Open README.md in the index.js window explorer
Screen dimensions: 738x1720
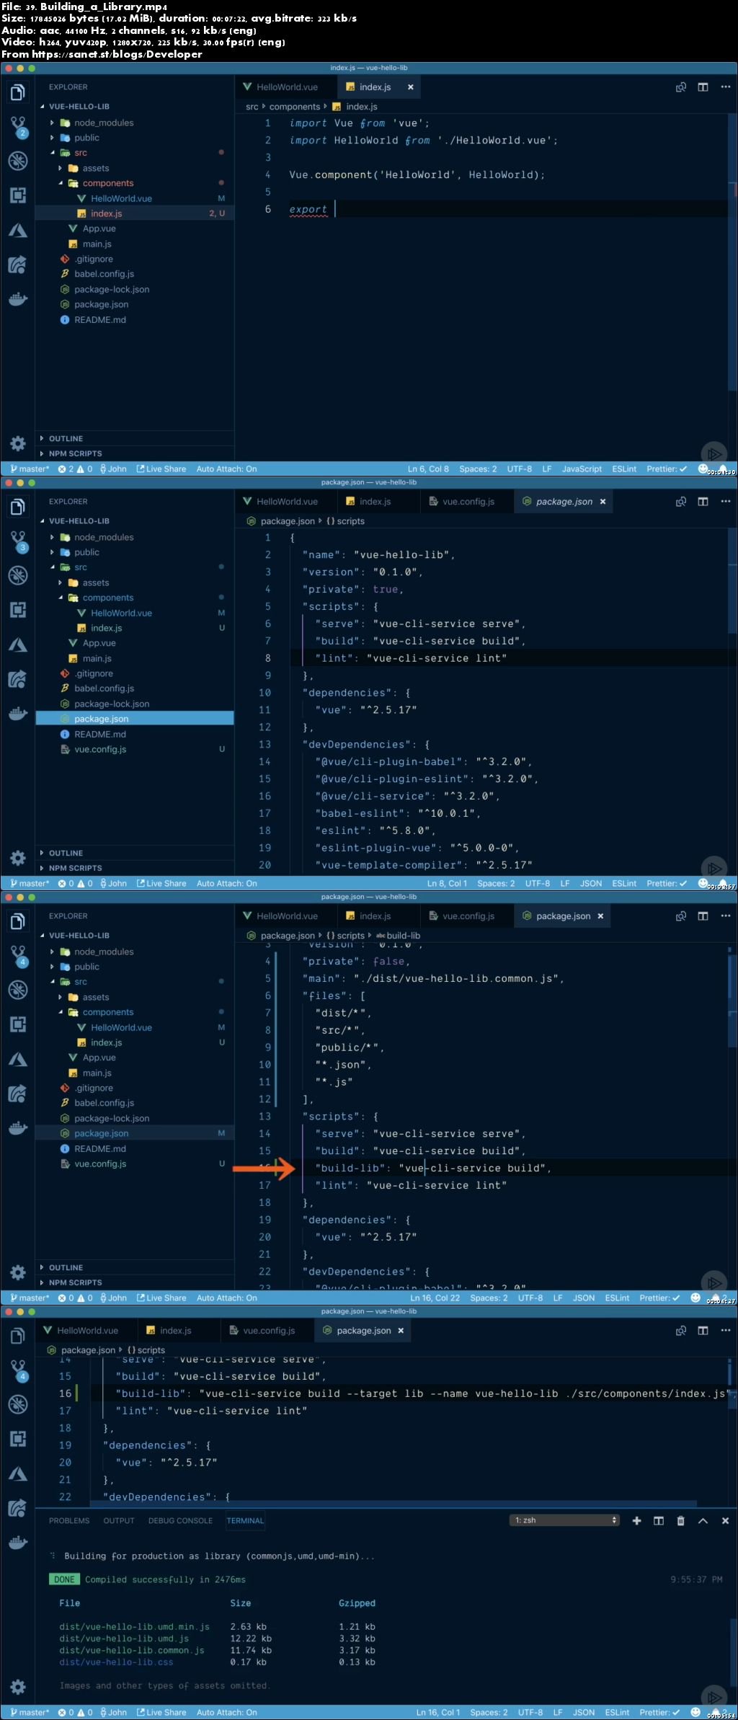(x=99, y=319)
